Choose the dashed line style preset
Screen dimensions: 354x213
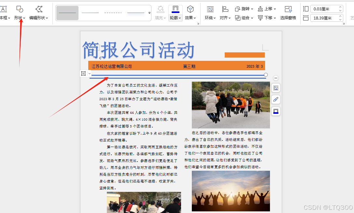tap(113, 13)
